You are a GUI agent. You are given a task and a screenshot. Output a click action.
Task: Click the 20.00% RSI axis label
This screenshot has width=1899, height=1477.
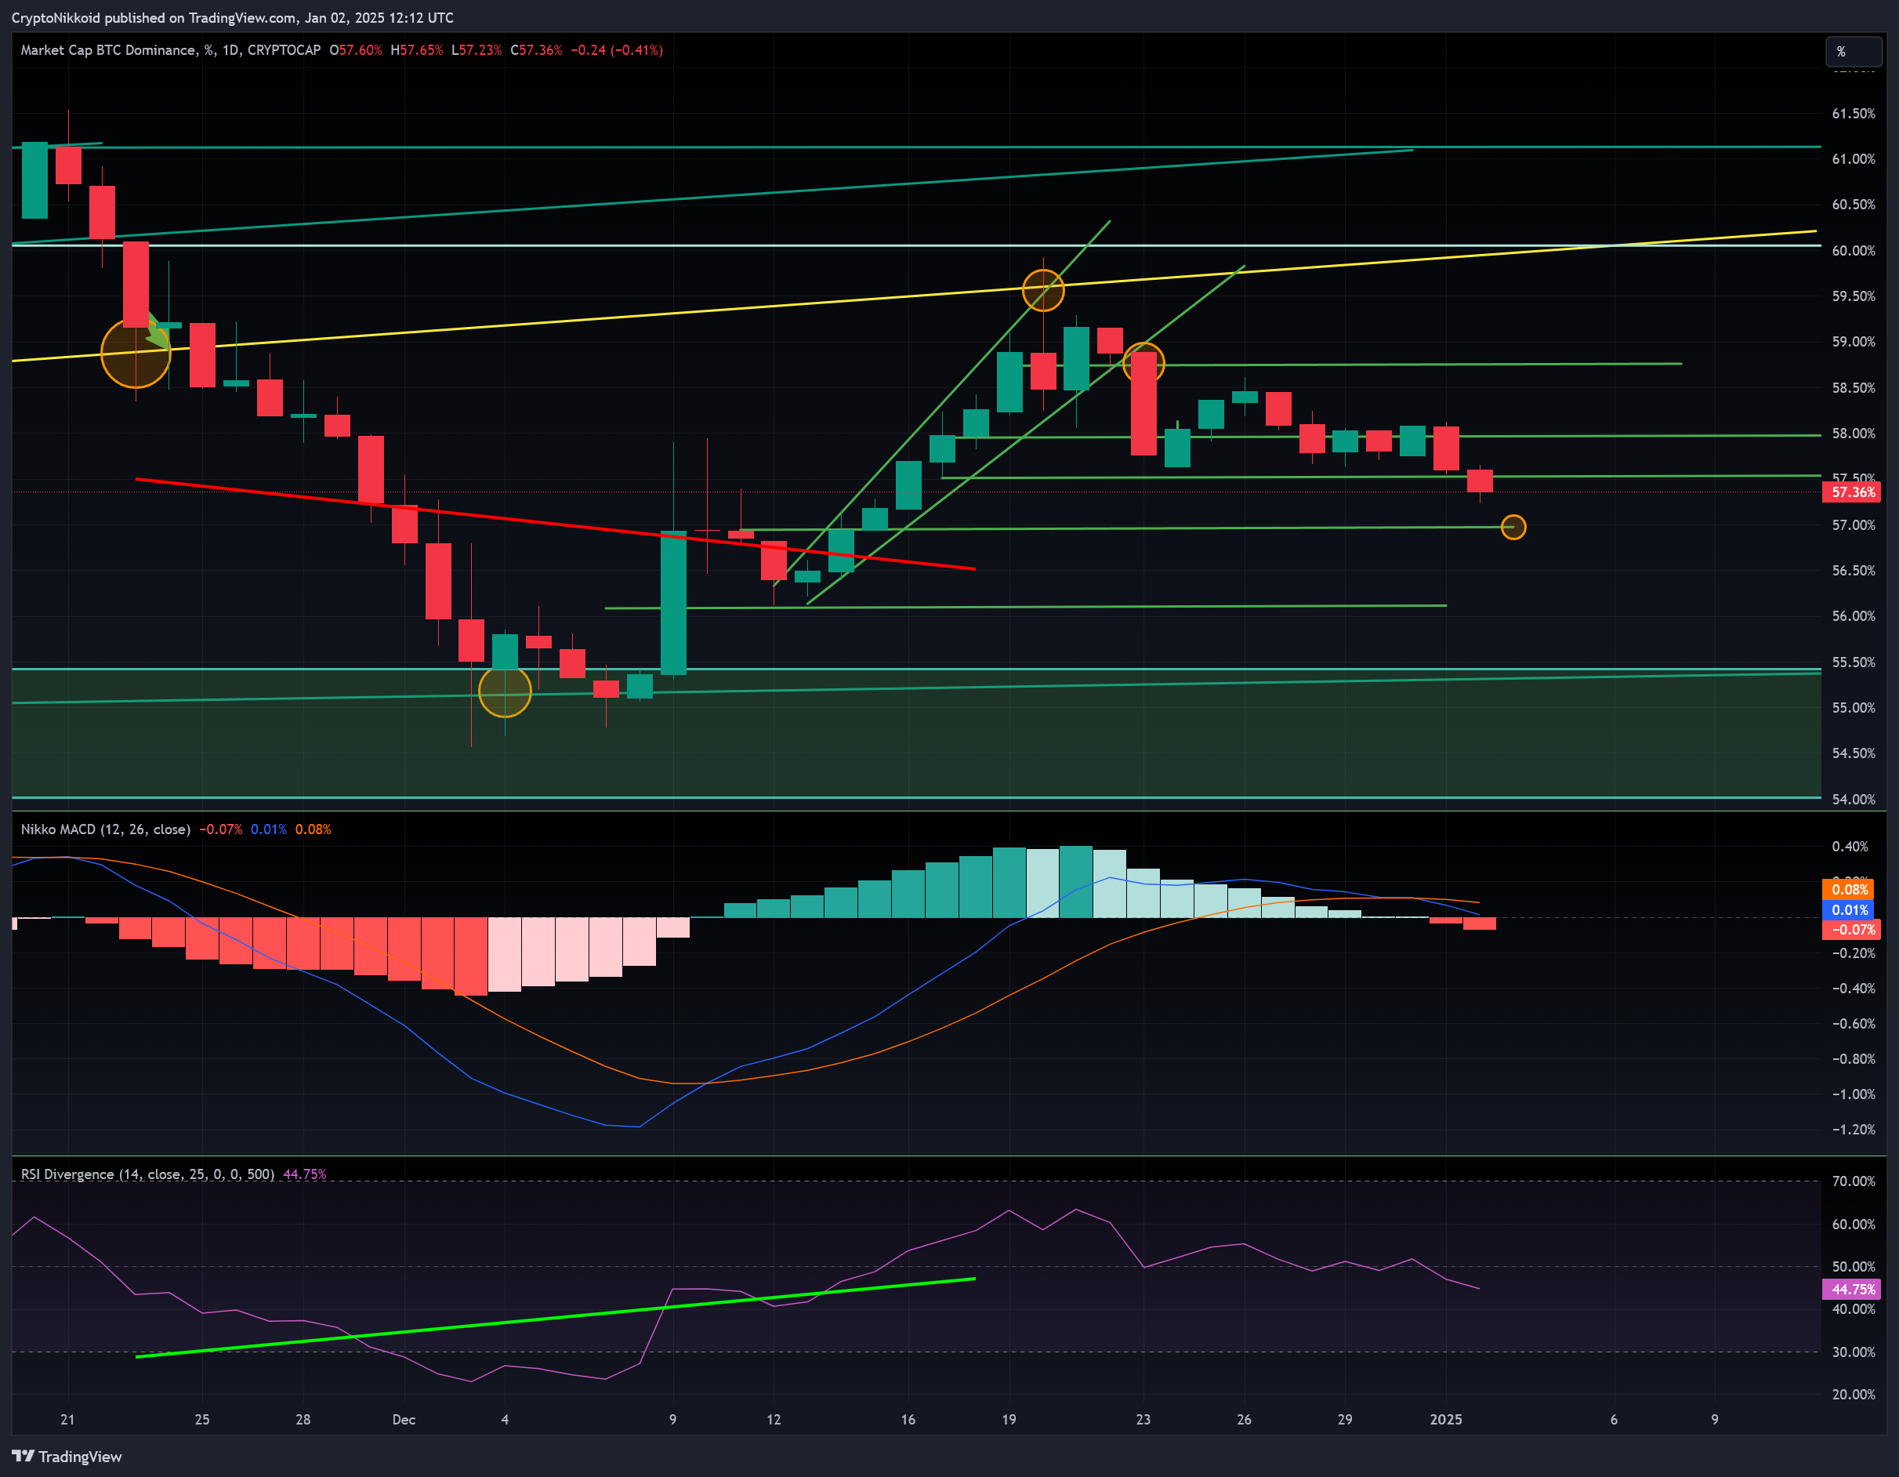pos(1854,1395)
